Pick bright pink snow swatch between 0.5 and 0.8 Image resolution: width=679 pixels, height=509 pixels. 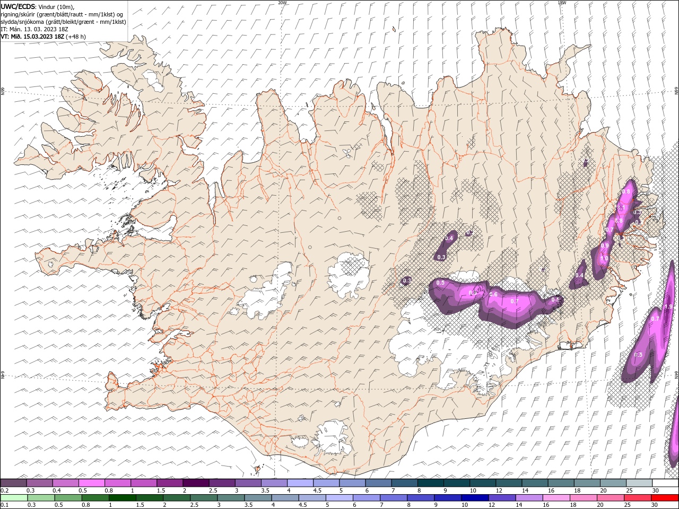[x=92, y=483]
